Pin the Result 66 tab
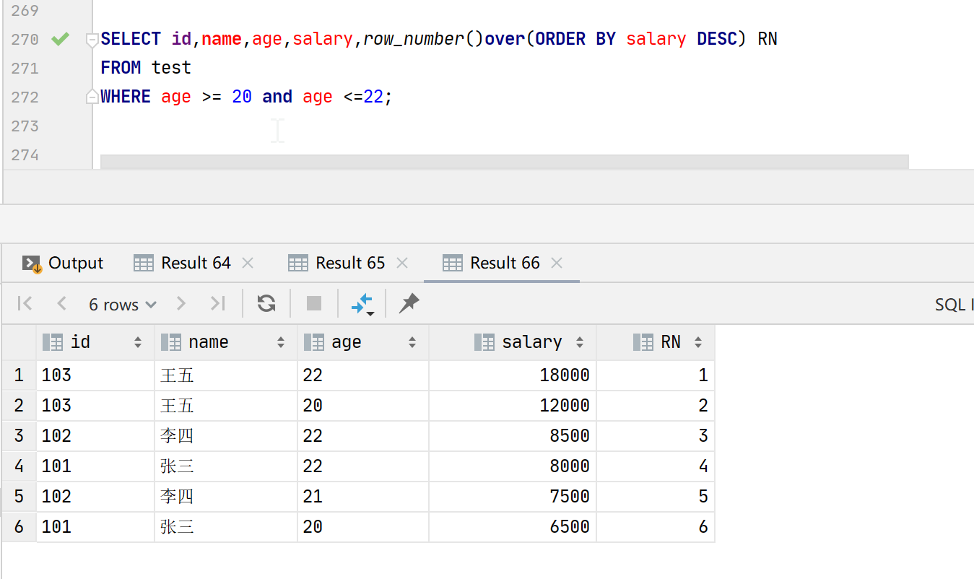The image size is (974, 579). coord(409,304)
